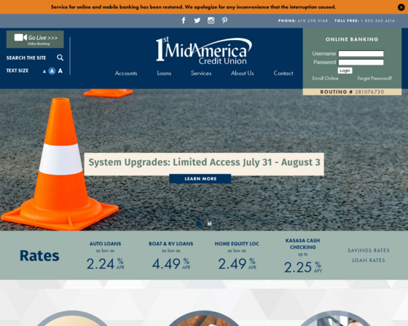The image size is (408, 326).
Task: Click the System Upgrades headline banner
Action: [204, 164]
